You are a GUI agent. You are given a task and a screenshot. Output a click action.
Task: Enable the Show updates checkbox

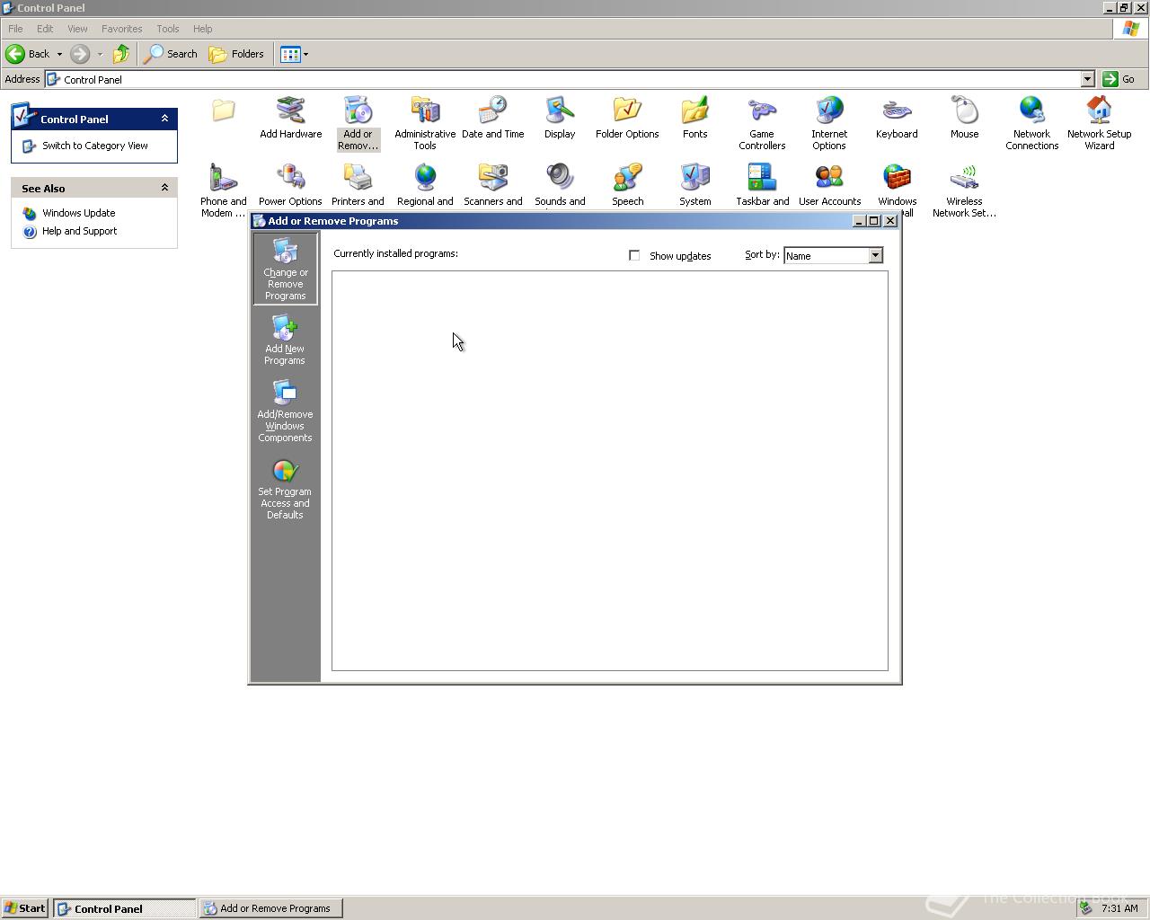(634, 256)
